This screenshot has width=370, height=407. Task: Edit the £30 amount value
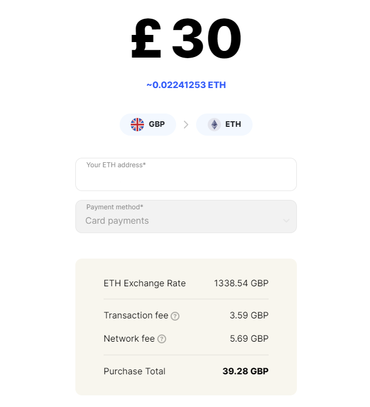coord(186,38)
